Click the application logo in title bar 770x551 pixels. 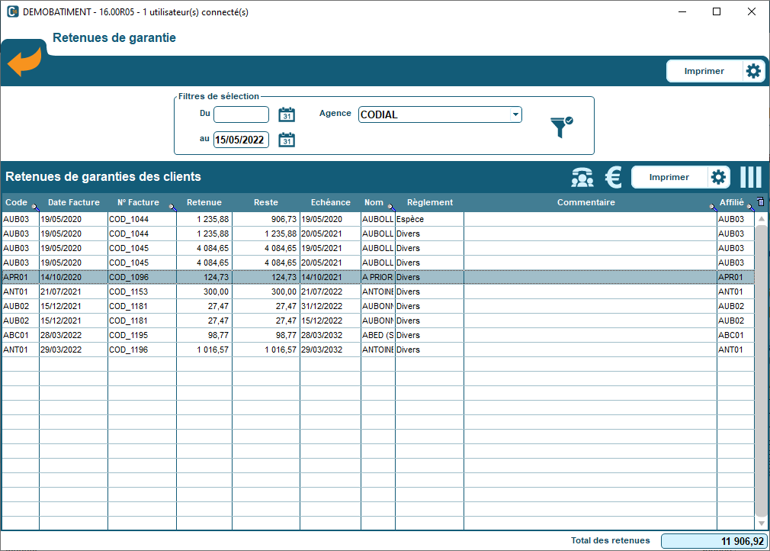click(x=13, y=11)
